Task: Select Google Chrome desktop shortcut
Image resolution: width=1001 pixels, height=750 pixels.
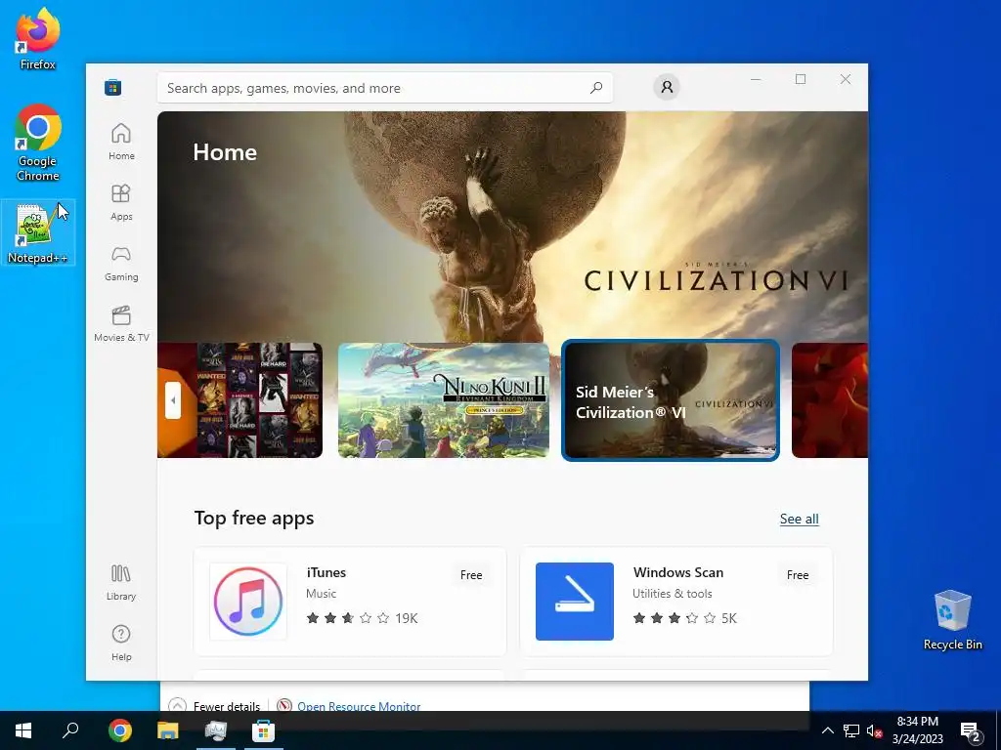Action: (x=38, y=143)
